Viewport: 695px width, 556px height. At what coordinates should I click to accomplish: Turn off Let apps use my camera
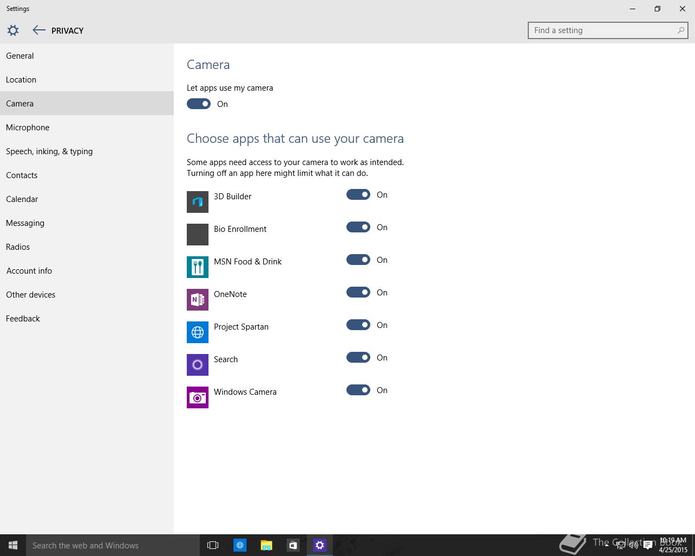pyautogui.click(x=199, y=104)
